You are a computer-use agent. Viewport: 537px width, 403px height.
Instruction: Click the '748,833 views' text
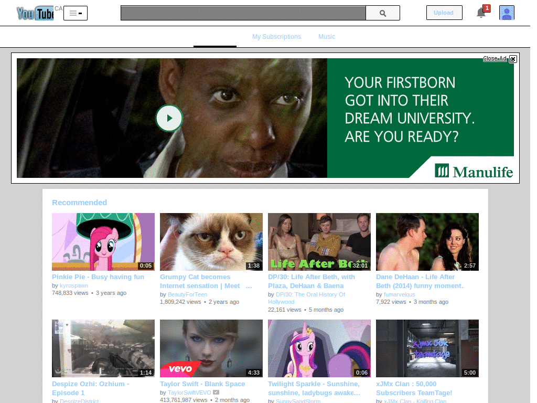tap(70, 293)
